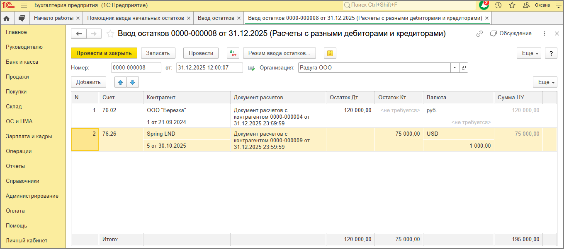Sort by Остаток Дт column header

click(x=350, y=98)
